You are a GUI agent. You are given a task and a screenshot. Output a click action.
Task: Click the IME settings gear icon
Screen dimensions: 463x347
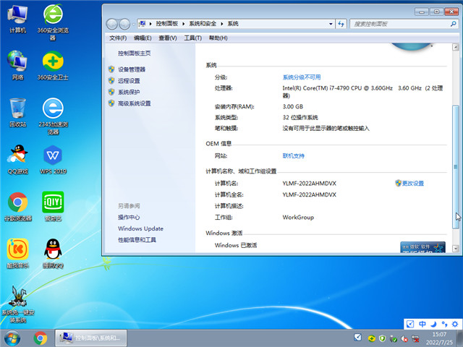[x=455, y=324]
